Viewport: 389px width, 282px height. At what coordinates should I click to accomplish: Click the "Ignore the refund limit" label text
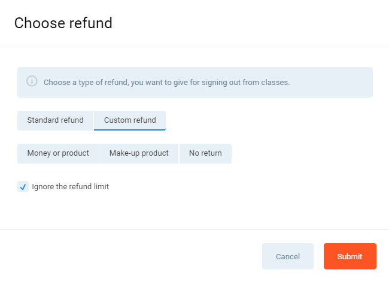coord(70,187)
